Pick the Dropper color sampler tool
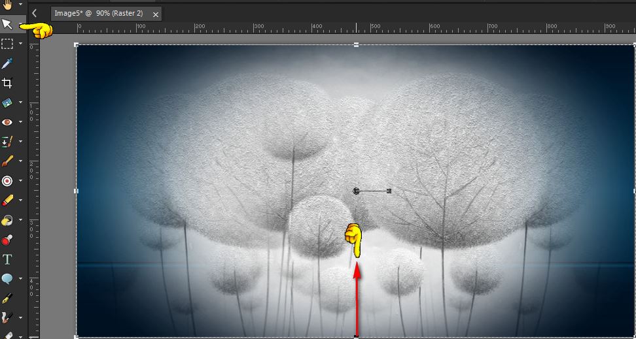The image size is (636, 339). point(7,63)
